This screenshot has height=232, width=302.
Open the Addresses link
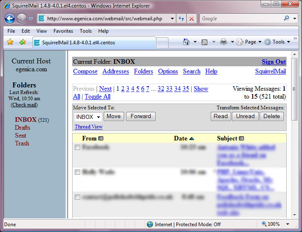click(x=116, y=71)
